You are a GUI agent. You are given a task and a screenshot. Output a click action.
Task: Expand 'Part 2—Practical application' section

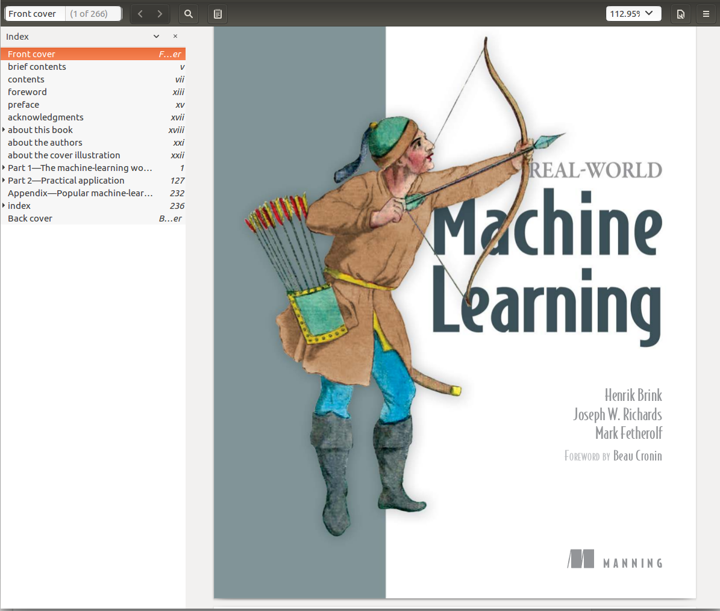4,181
